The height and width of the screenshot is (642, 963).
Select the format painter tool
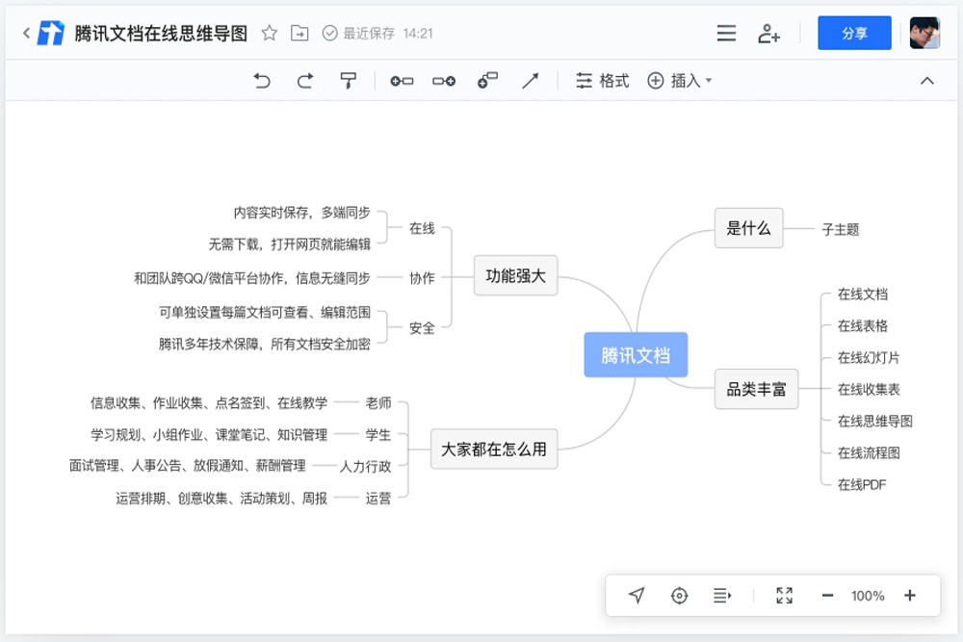pyautogui.click(x=348, y=81)
